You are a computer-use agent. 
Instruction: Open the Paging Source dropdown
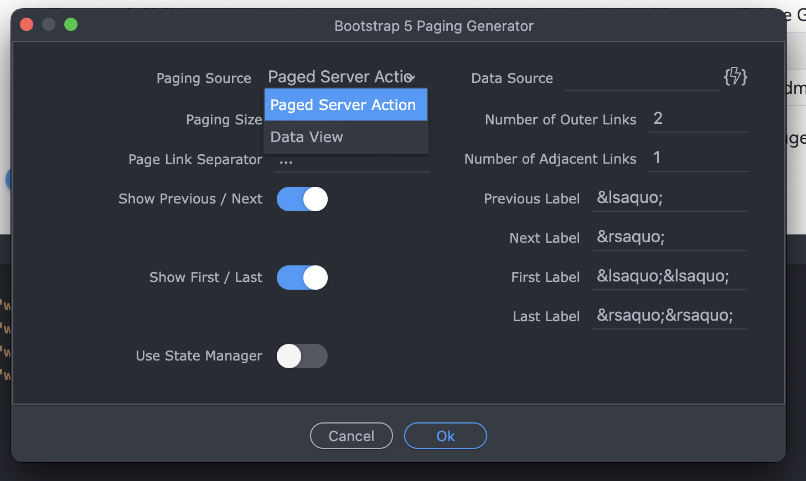pyautogui.click(x=340, y=77)
